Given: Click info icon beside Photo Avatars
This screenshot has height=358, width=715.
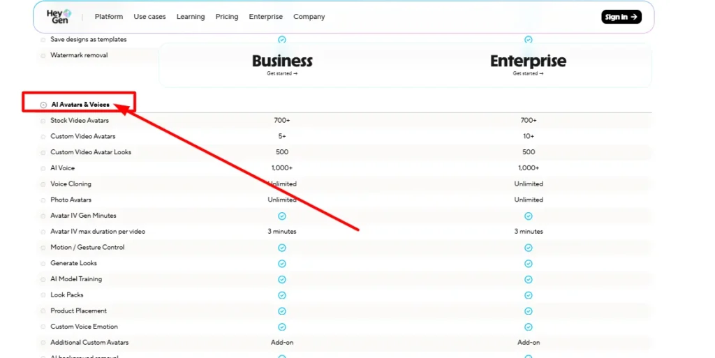Looking at the screenshot, I should [43, 200].
